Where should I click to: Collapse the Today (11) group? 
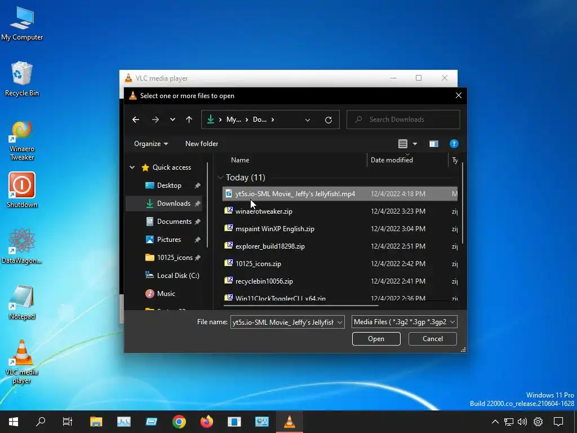[220, 178]
